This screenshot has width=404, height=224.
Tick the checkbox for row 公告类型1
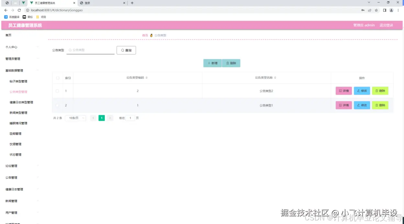pos(57,105)
